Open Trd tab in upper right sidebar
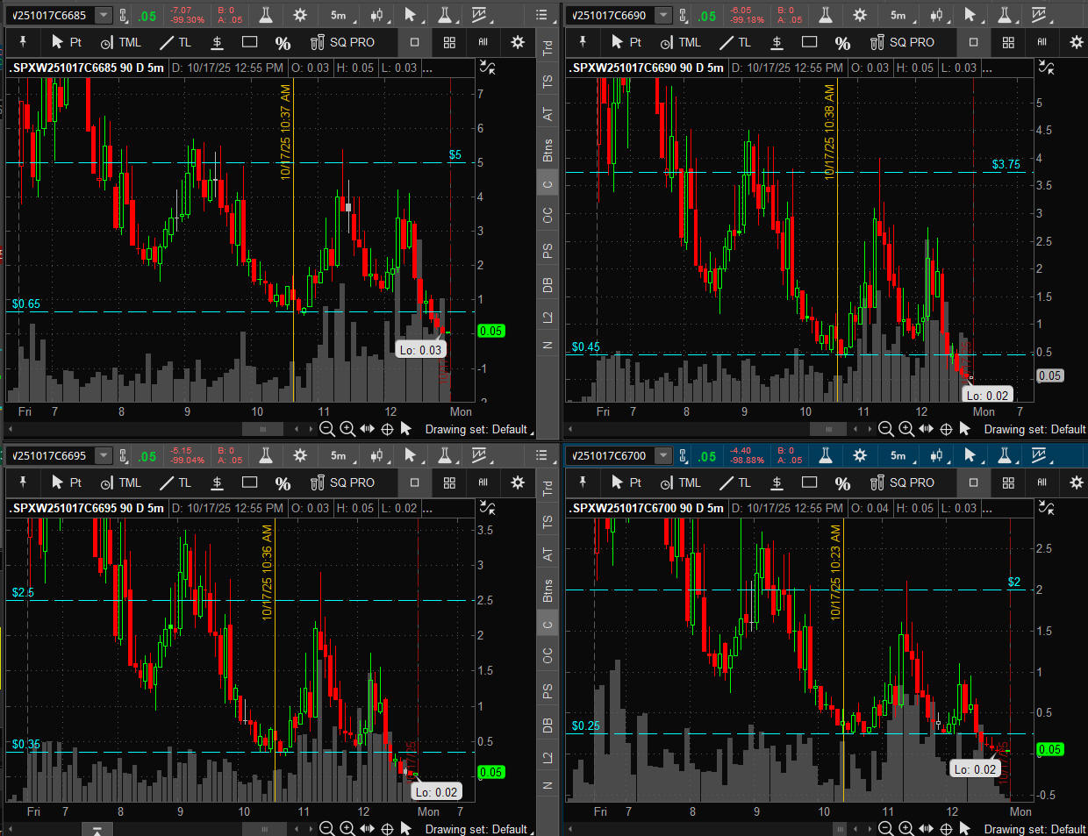 click(548, 48)
